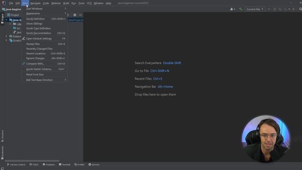Select Recent Files from the View menu
Screen dimensions: 302x170
[x=44, y=44]
